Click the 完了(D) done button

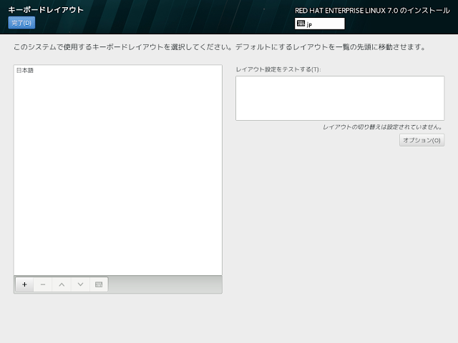coord(21,23)
